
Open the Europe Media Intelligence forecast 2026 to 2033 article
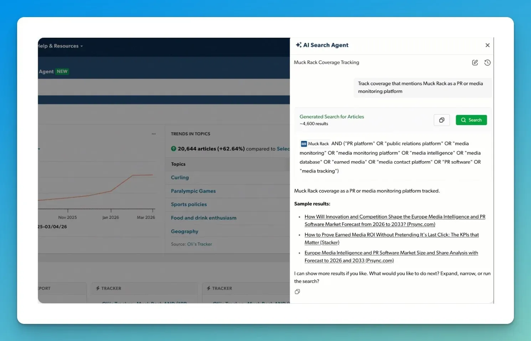pyautogui.click(x=395, y=220)
